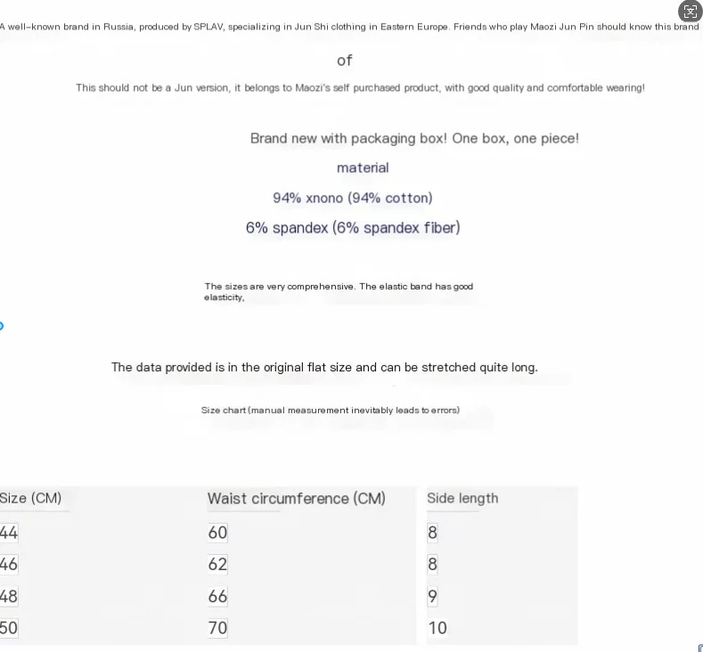Select the 'Size (CM)' column header
Screen dimensions: 703x652
pyautogui.click(x=30, y=498)
